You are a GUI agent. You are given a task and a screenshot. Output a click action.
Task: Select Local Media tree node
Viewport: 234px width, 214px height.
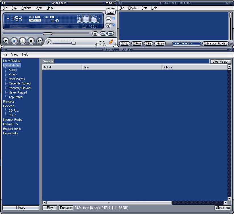coord(11,65)
